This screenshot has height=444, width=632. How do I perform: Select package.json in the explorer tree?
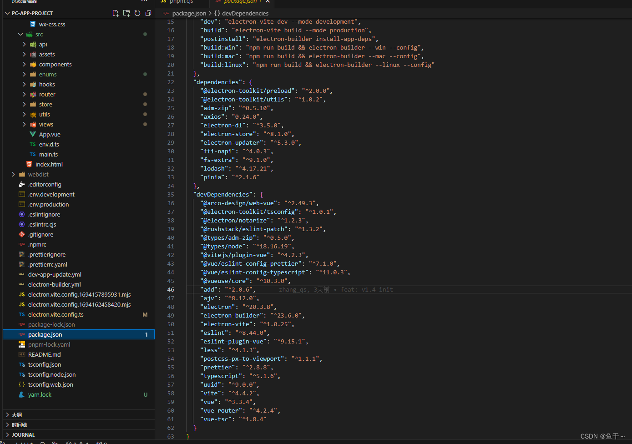tap(79, 334)
